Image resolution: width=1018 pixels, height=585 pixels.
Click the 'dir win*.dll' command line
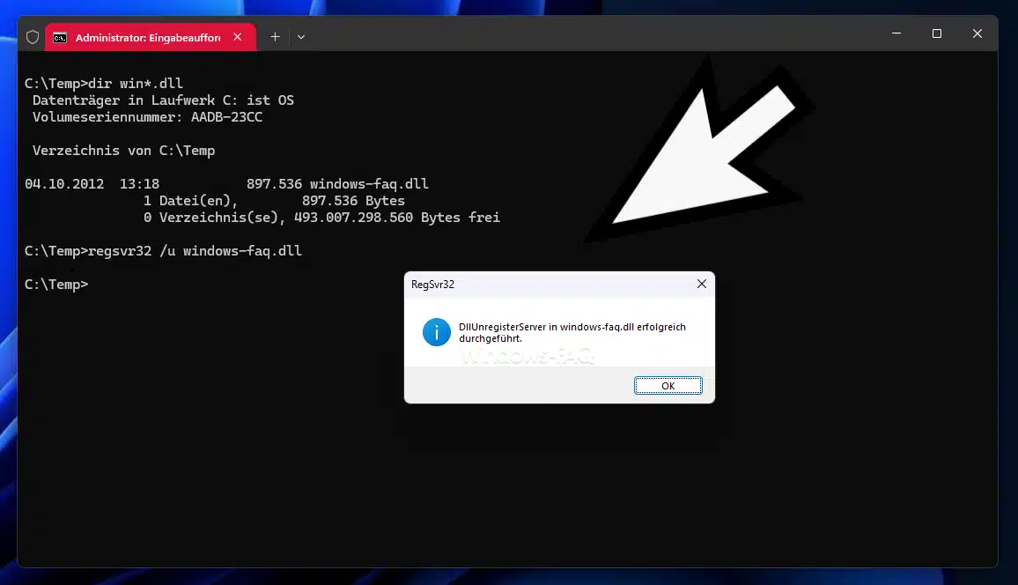(104, 83)
